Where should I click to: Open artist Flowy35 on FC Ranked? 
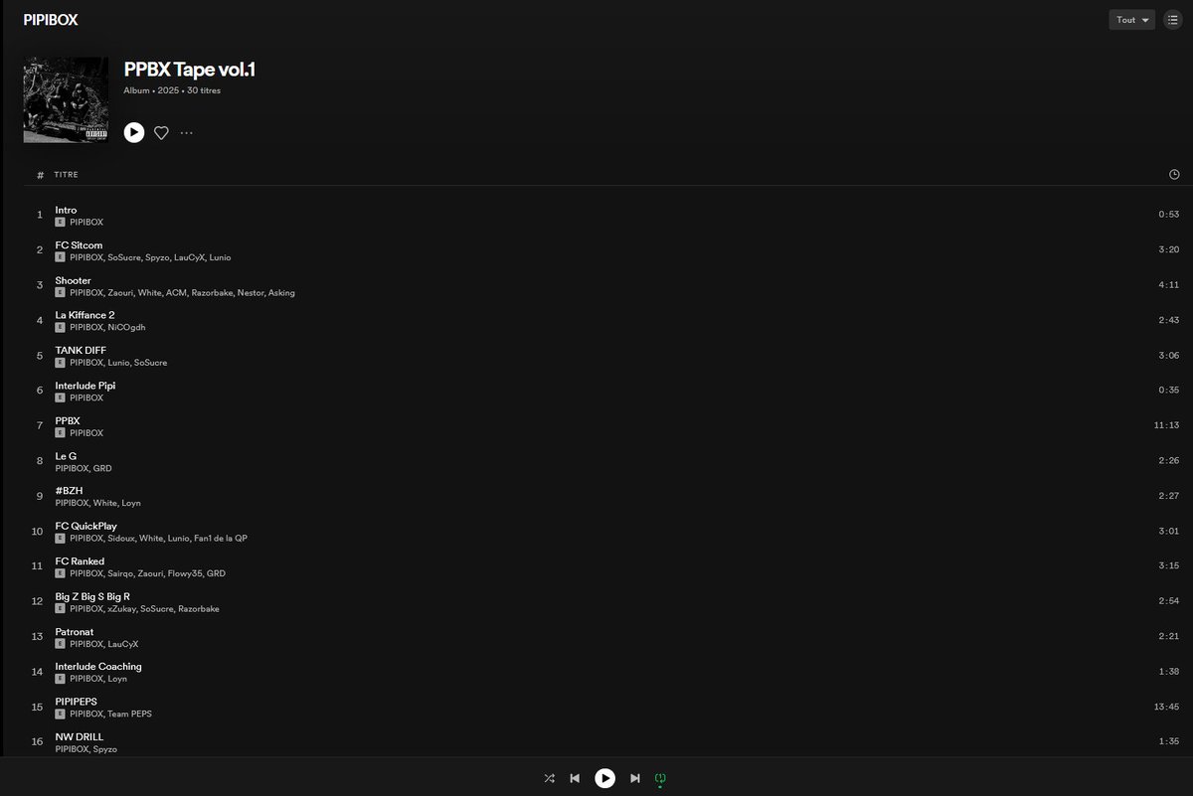pyautogui.click(x=185, y=573)
